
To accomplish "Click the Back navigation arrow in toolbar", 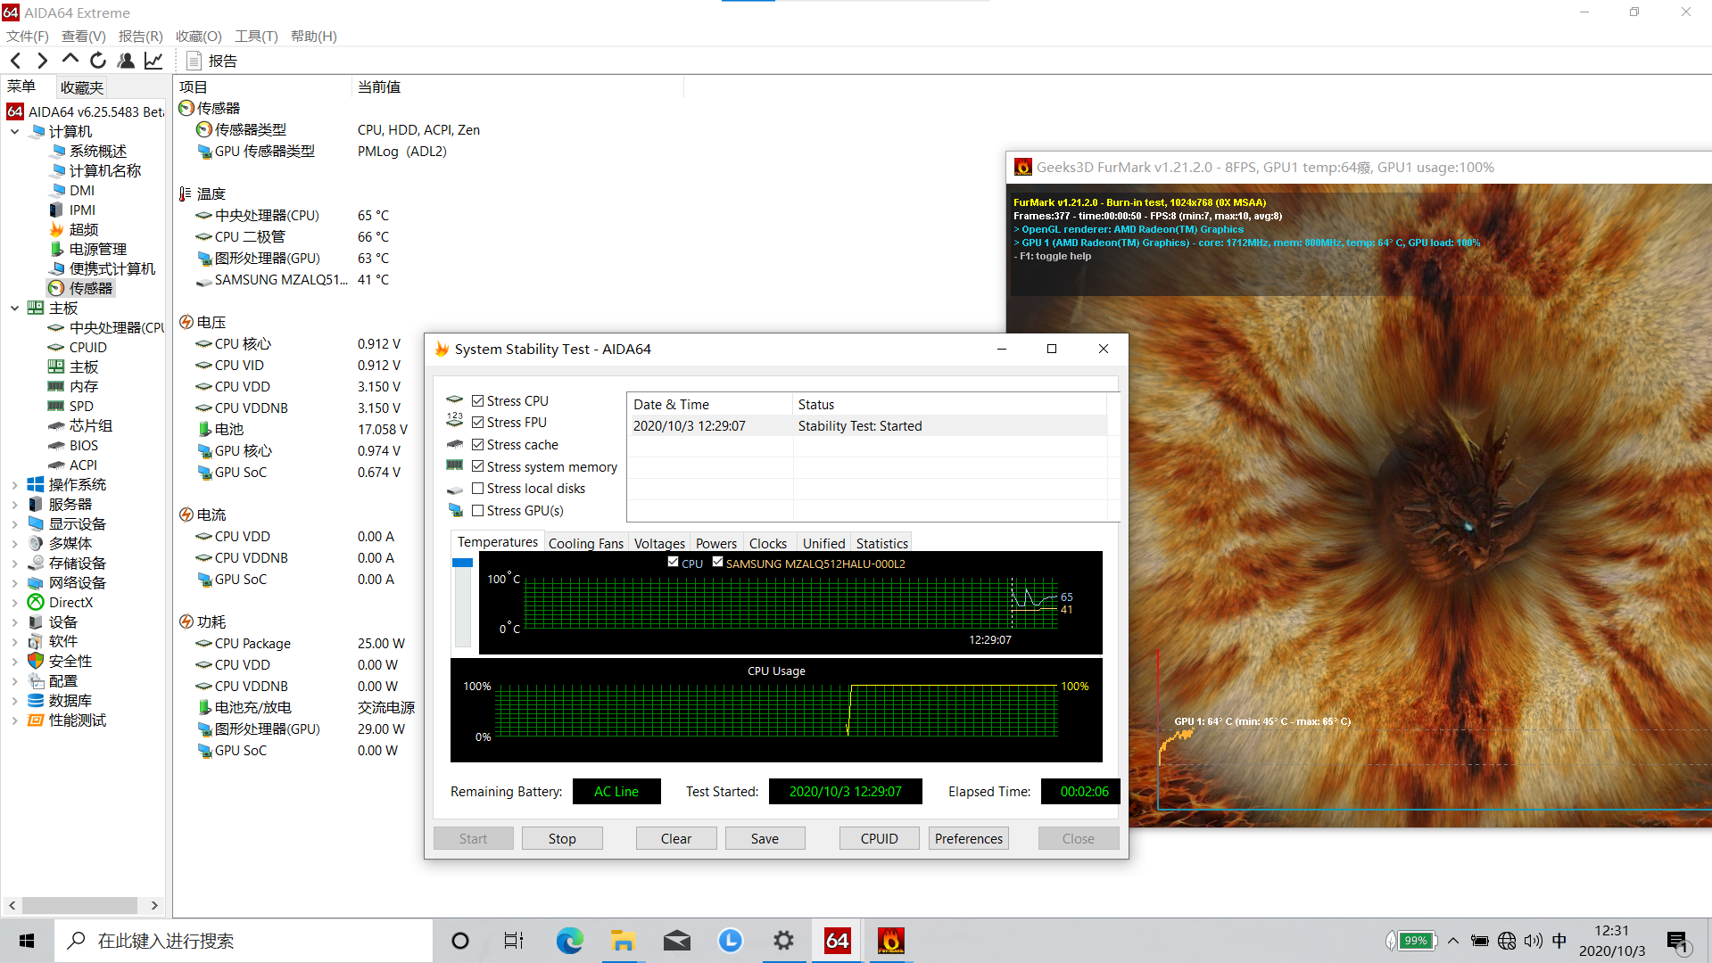I will point(15,61).
